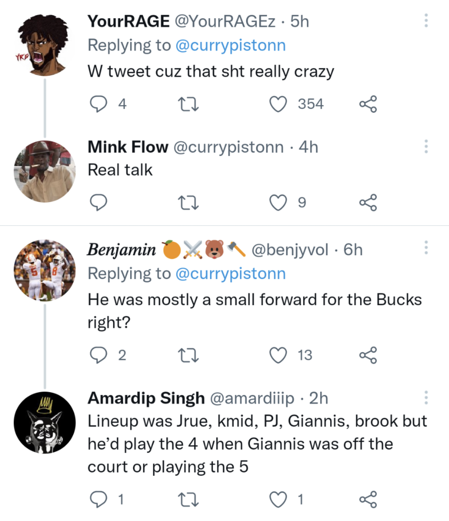
Task: Share Benjamin's tweet about the Bucks
Action: (368, 355)
